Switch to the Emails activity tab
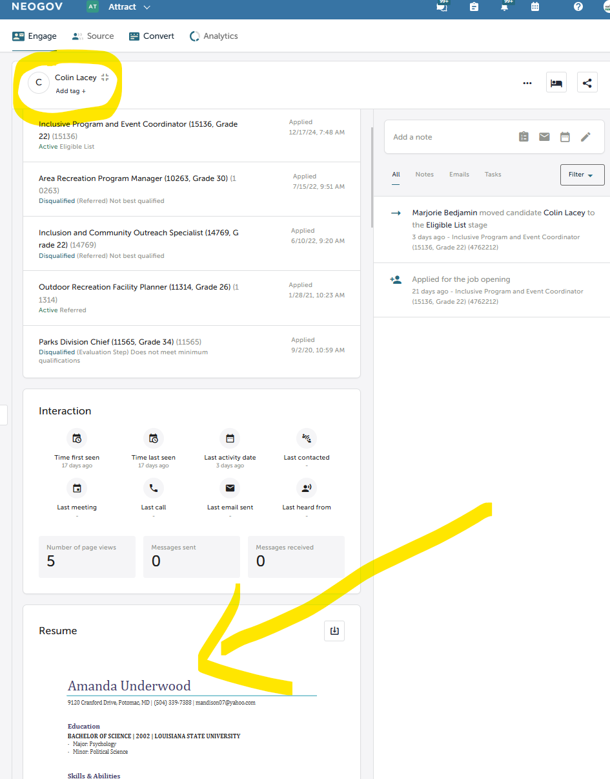 [459, 175]
